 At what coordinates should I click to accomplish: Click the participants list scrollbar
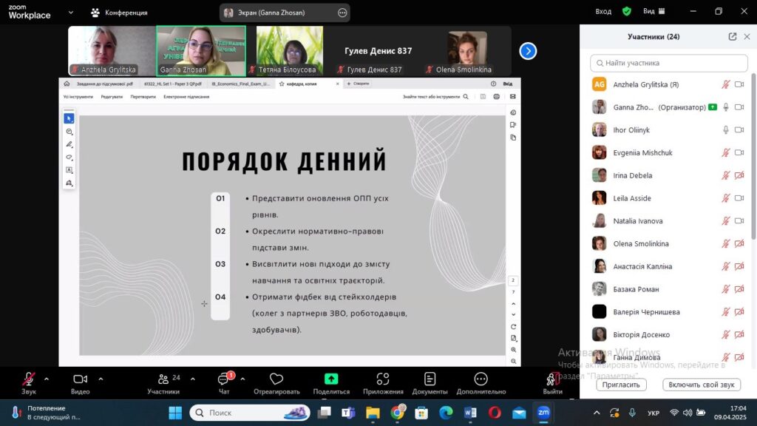click(753, 155)
